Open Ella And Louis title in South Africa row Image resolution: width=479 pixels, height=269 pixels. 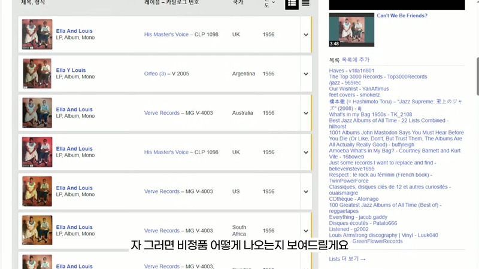pos(74,227)
